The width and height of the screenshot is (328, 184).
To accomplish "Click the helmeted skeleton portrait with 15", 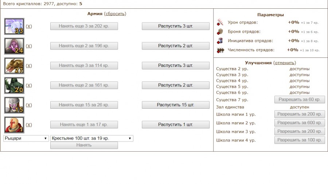I will pyautogui.click(x=14, y=105).
